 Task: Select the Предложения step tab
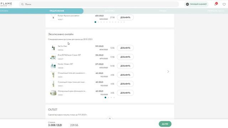pyautogui.click(x=57, y=11)
